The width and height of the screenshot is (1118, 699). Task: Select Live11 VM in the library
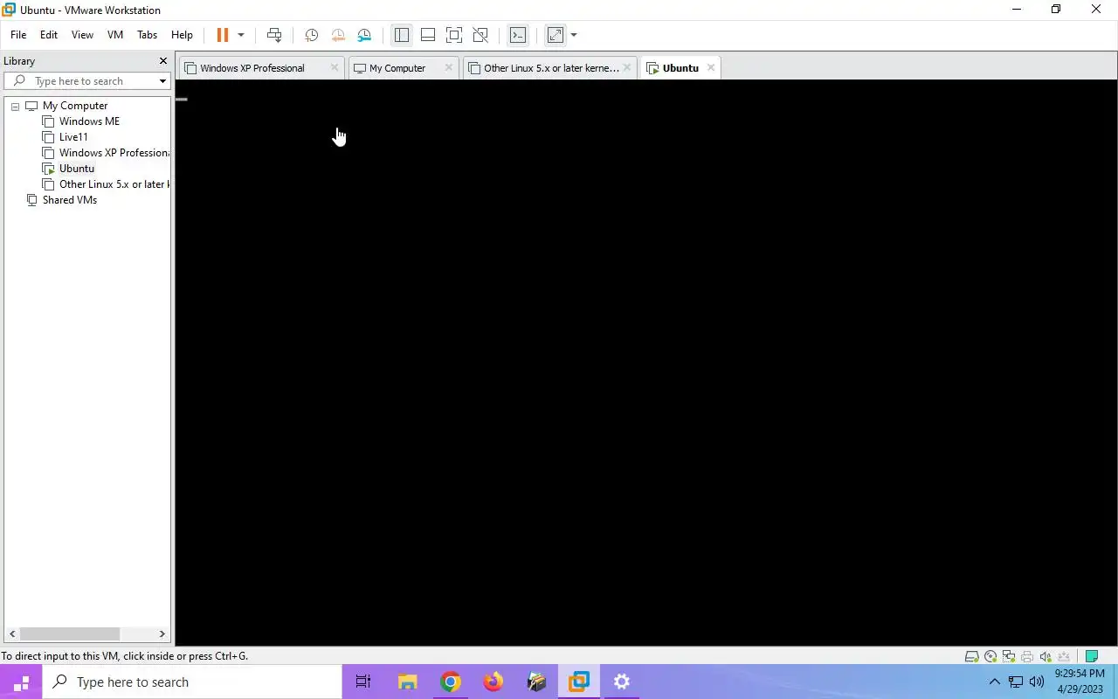73,137
